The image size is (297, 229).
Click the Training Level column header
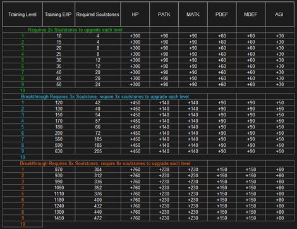click(x=22, y=15)
